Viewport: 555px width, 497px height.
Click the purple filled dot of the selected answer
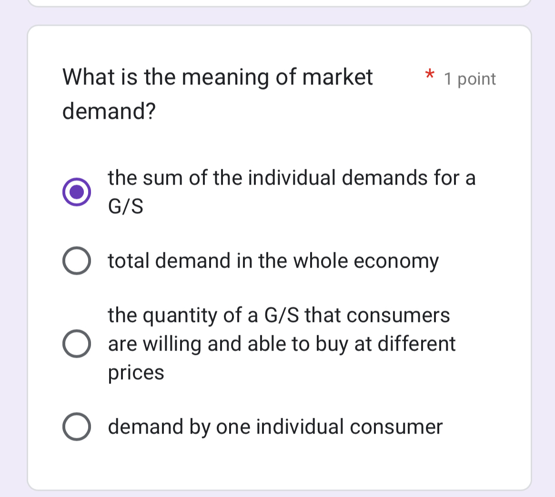pyautogui.click(x=76, y=192)
